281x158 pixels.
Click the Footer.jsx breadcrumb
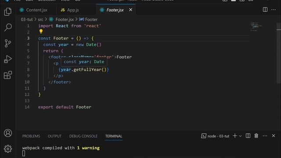pyautogui.click(x=61, y=19)
